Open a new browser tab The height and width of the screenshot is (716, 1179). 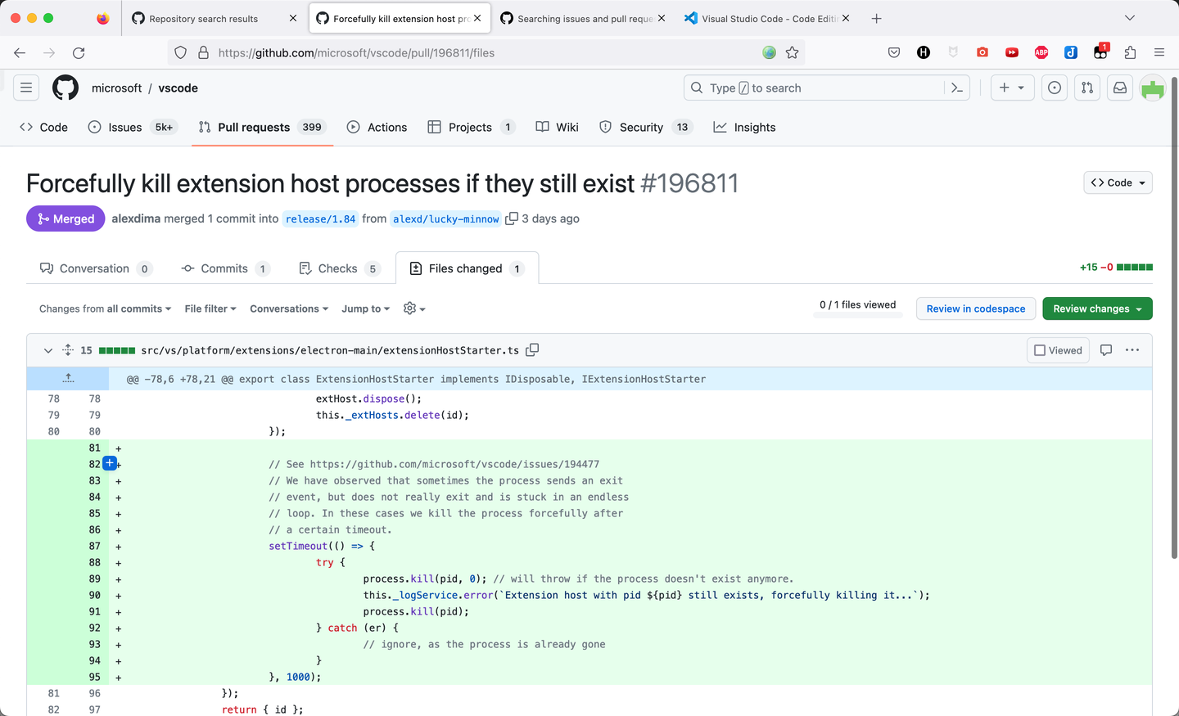point(877,18)
